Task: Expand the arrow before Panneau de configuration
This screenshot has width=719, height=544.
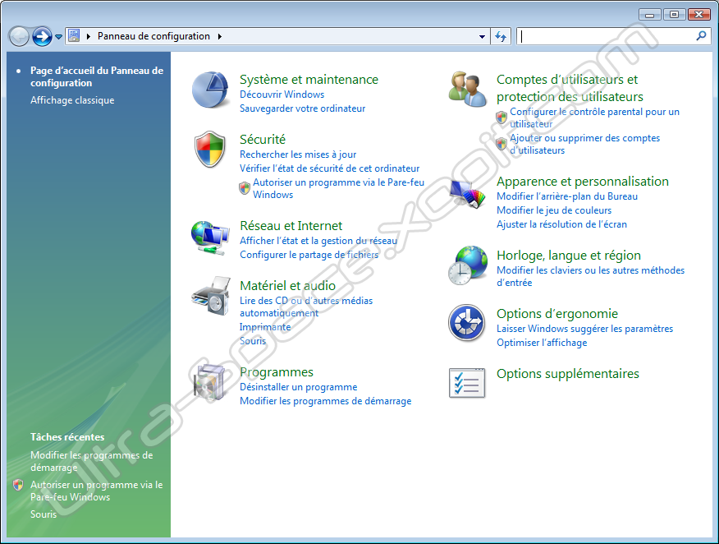Action: (89, 36)
